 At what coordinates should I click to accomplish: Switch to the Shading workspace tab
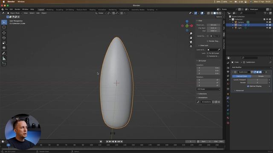pyautogui.click(x=93, y=10)
